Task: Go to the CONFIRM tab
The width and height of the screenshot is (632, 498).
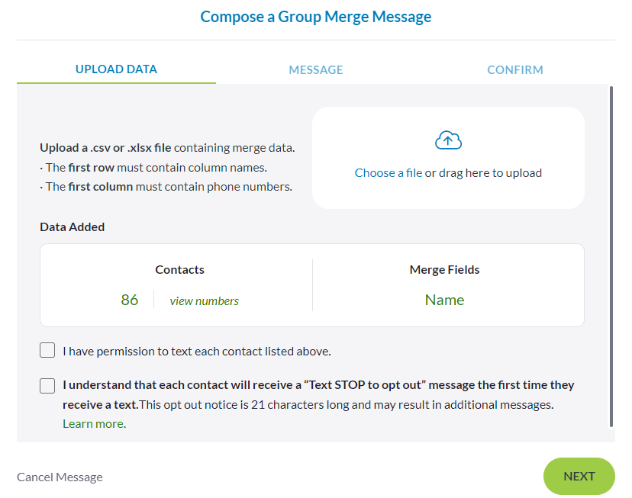Action: click(x=515, y=70)
